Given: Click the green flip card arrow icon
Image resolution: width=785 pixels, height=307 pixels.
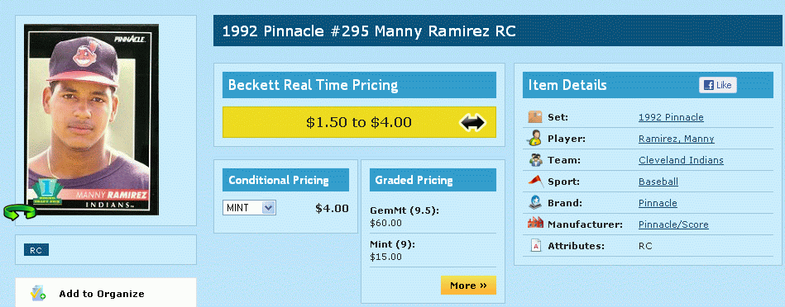Looking at the screenshot, I should coord(20,211).
